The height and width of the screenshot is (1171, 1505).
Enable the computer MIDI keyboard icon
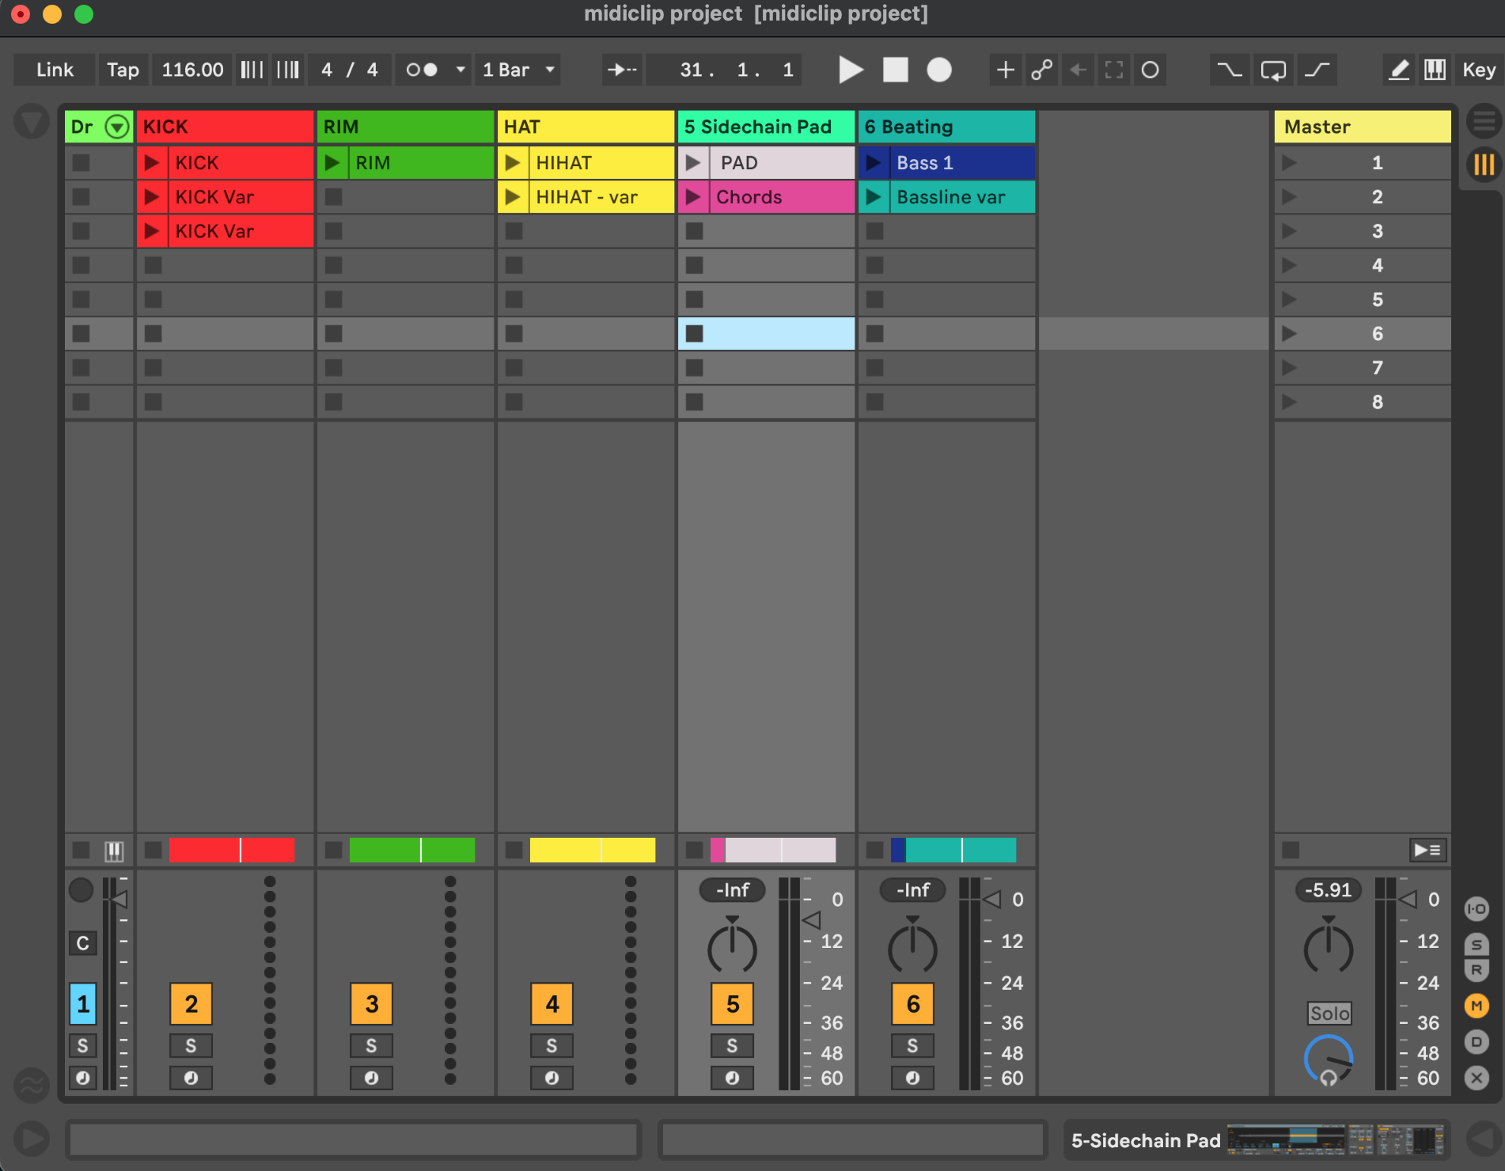pyautogui.click(x=1435, y=70)
